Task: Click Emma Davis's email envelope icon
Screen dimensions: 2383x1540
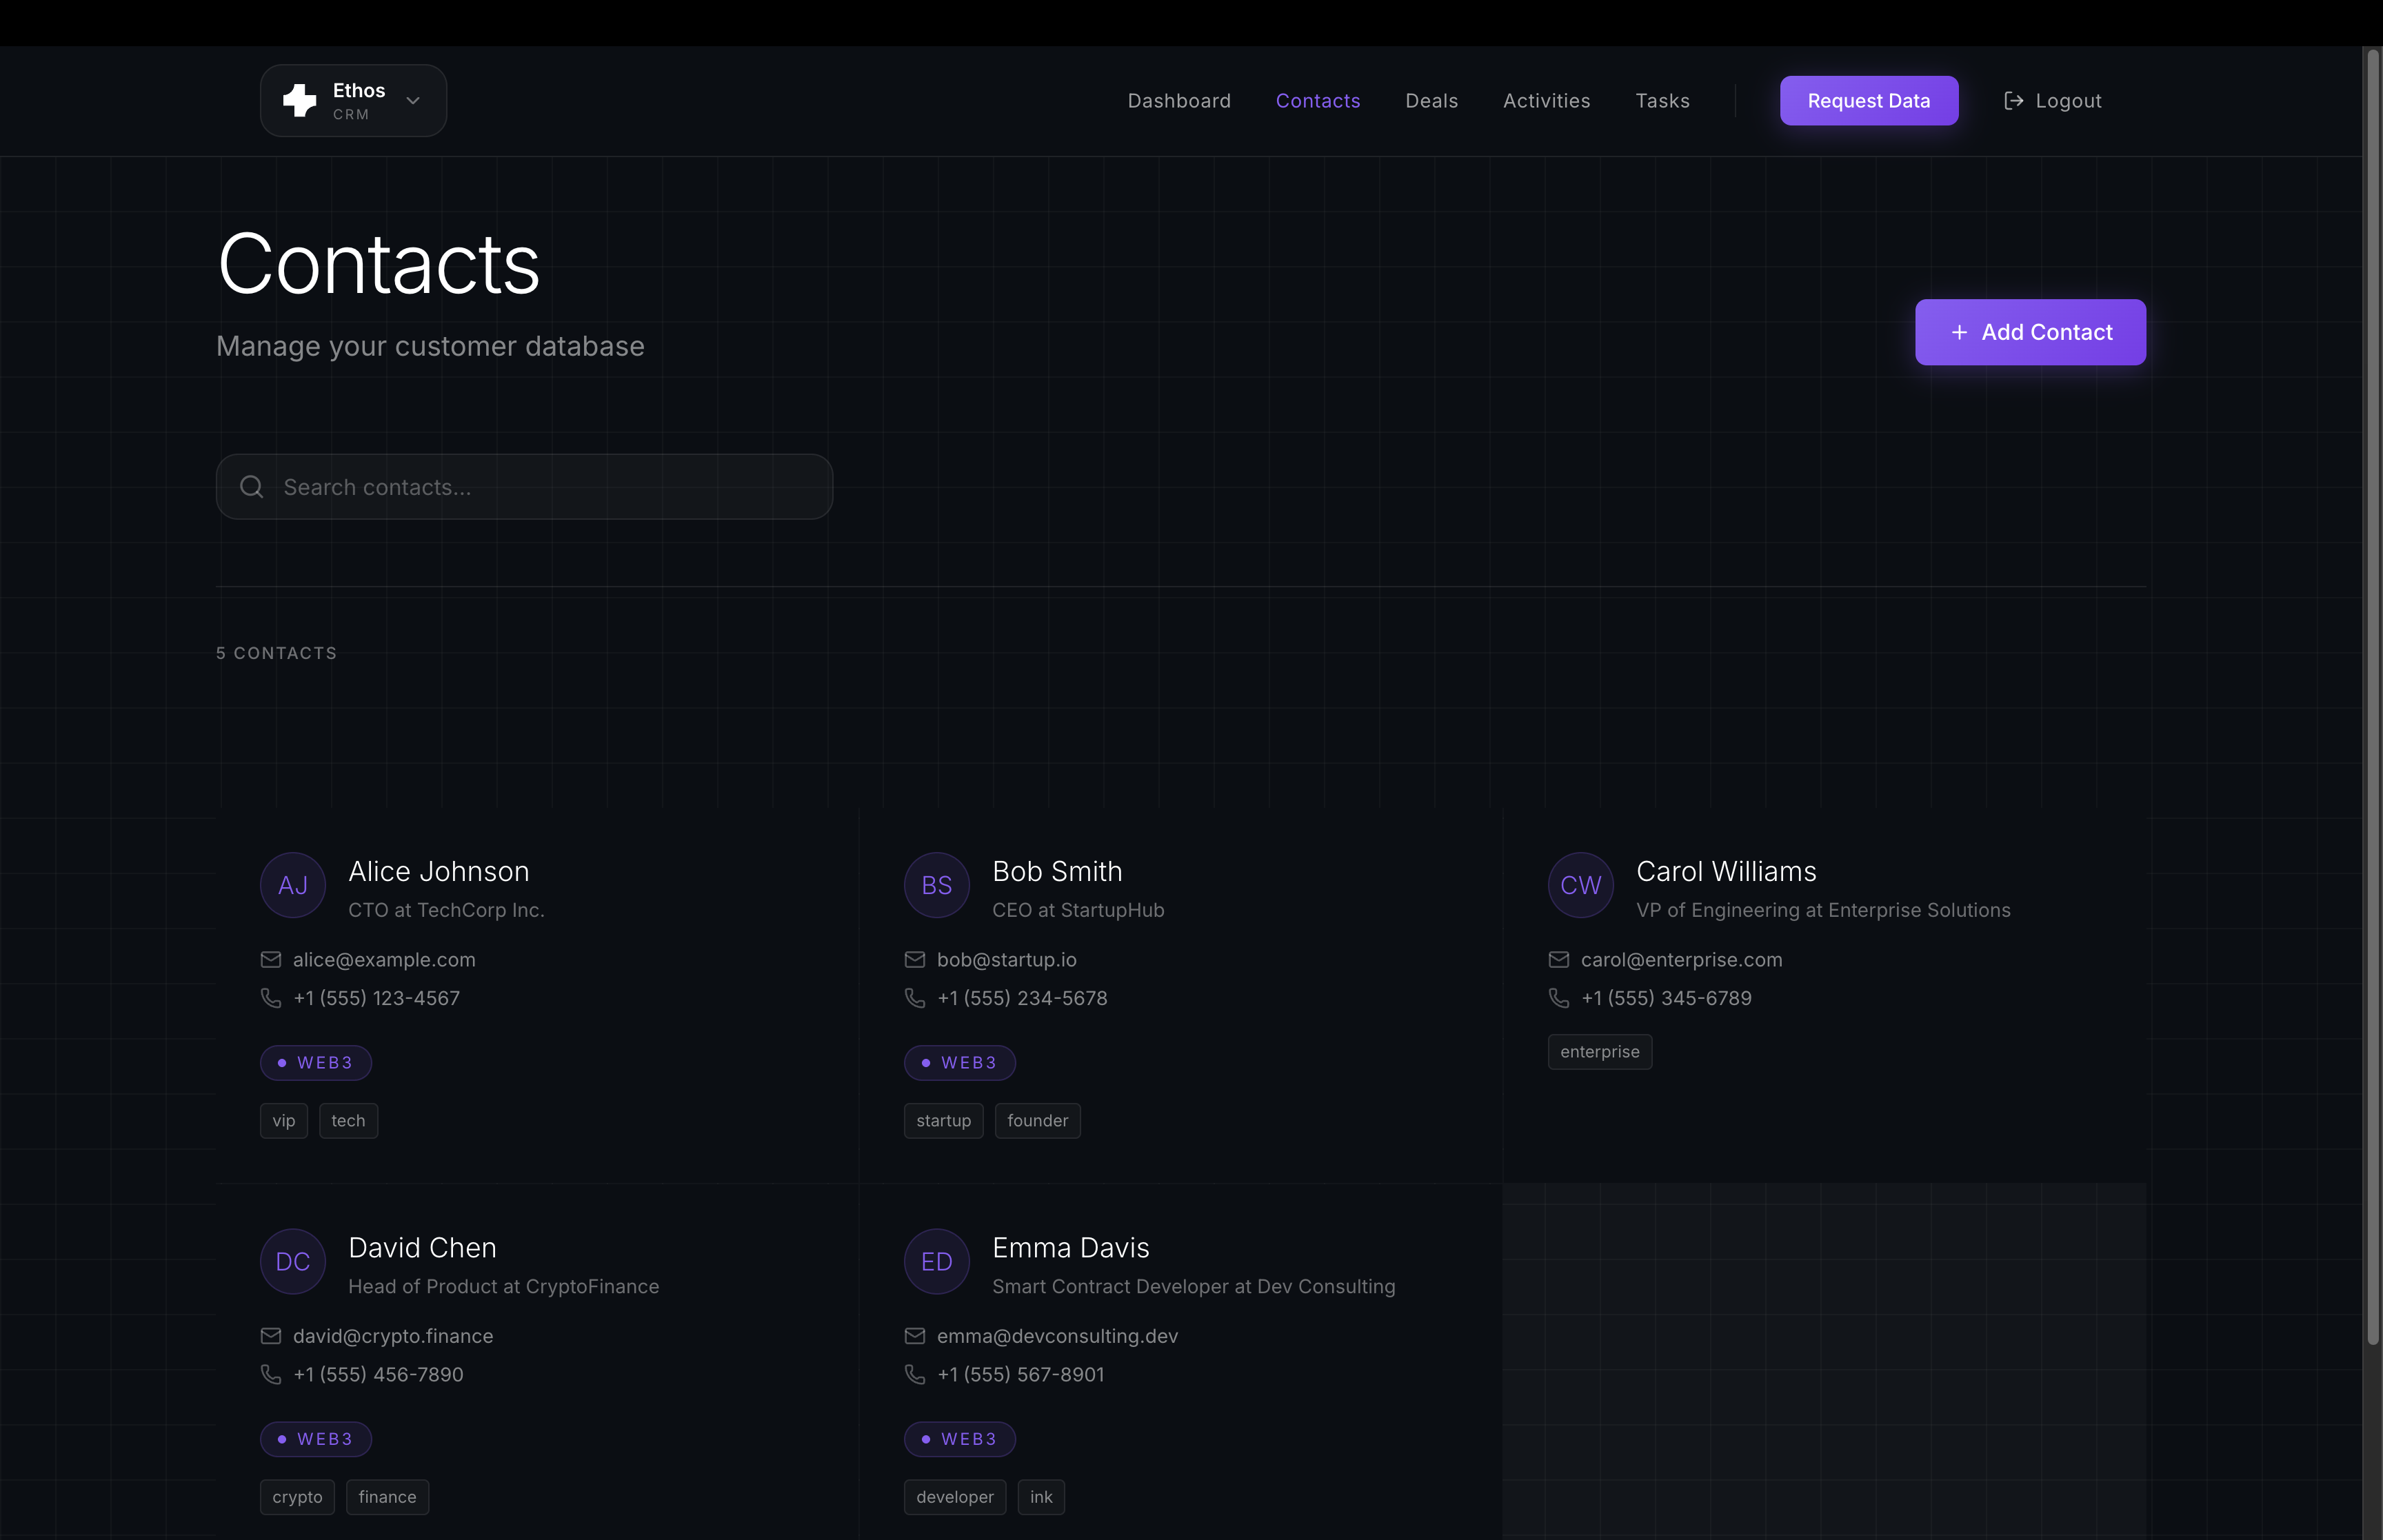Action: point(915,1336)
